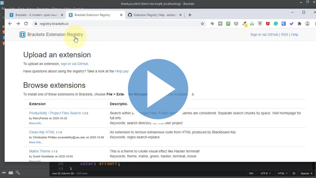Open the HTML language mode dropdown
Screen dimensions: 316x178
pos(282,173)
